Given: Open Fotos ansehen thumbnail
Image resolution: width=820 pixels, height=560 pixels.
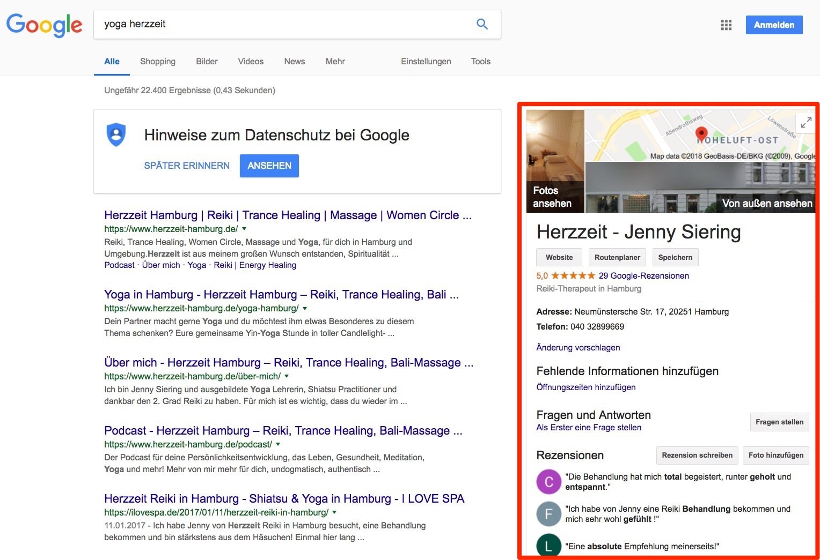Looking at the screenshot, I should click(x=555, y=161).
